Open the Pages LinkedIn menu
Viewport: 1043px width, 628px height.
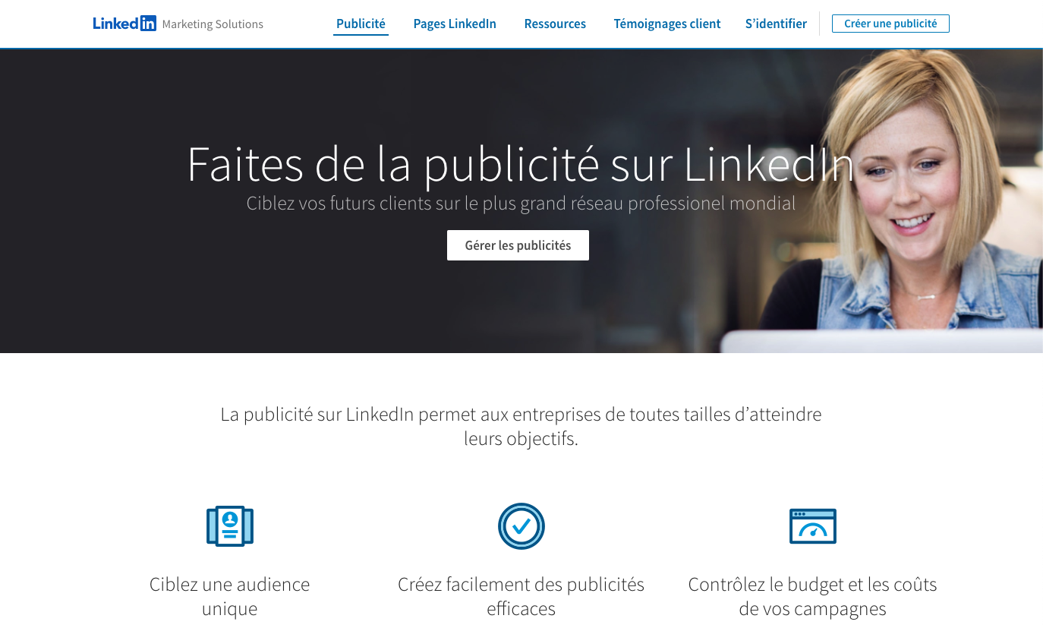(455, 24)
